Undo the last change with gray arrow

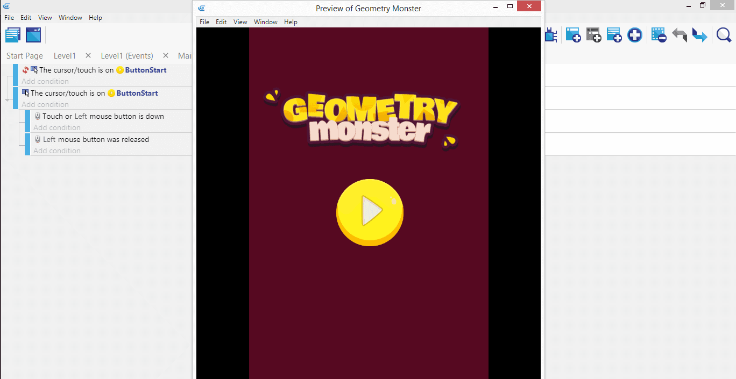(679, 35)
